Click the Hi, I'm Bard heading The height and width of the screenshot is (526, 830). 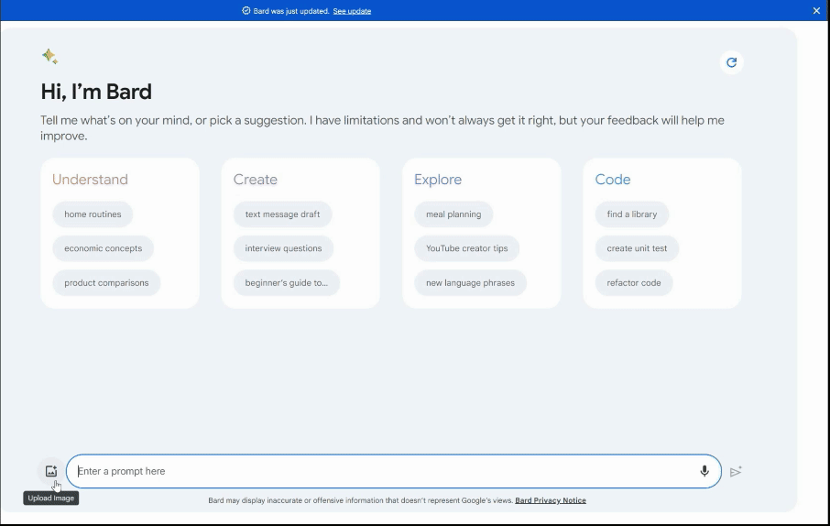click(x=96, y=92)
